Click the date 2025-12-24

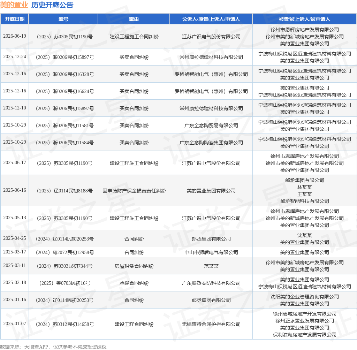[15, 57]
